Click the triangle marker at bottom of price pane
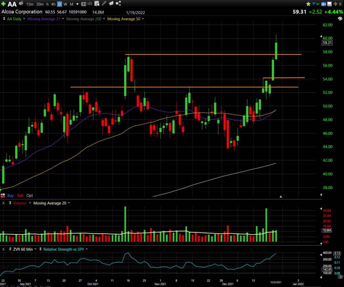The width and height of the screenshot is (344, 287). [x=281, y=197]
